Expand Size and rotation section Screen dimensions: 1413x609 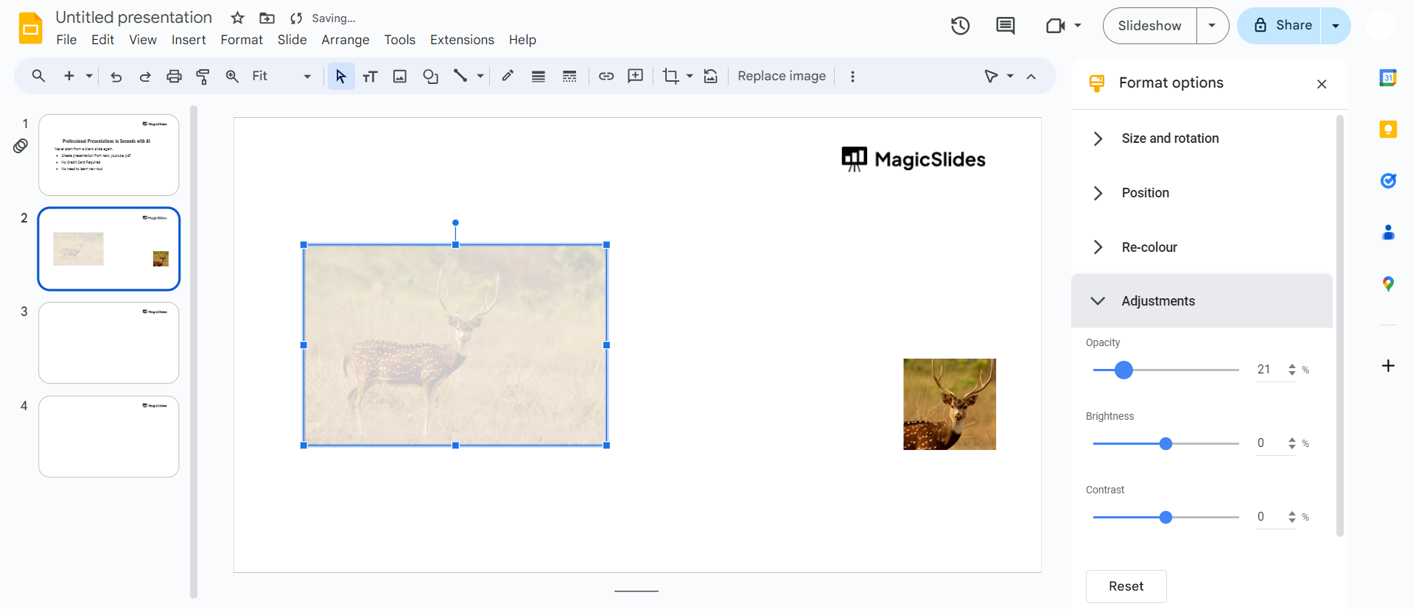(1202, 138)
